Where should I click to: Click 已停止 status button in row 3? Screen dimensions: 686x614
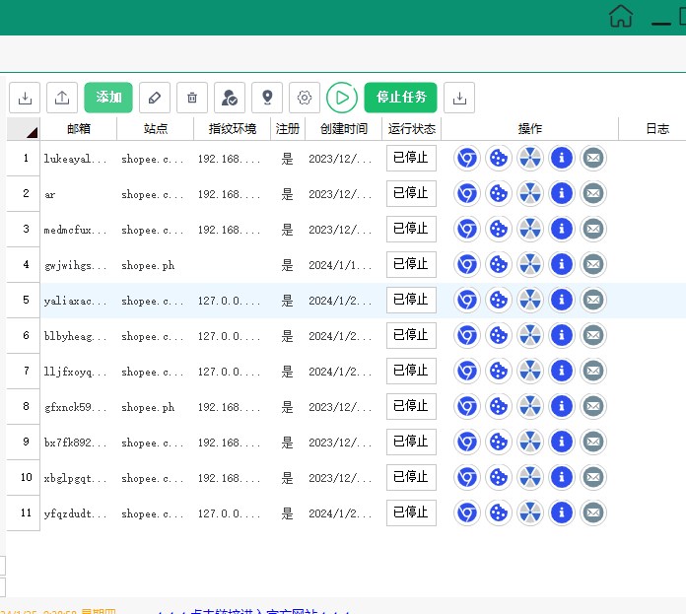[411, 229]
